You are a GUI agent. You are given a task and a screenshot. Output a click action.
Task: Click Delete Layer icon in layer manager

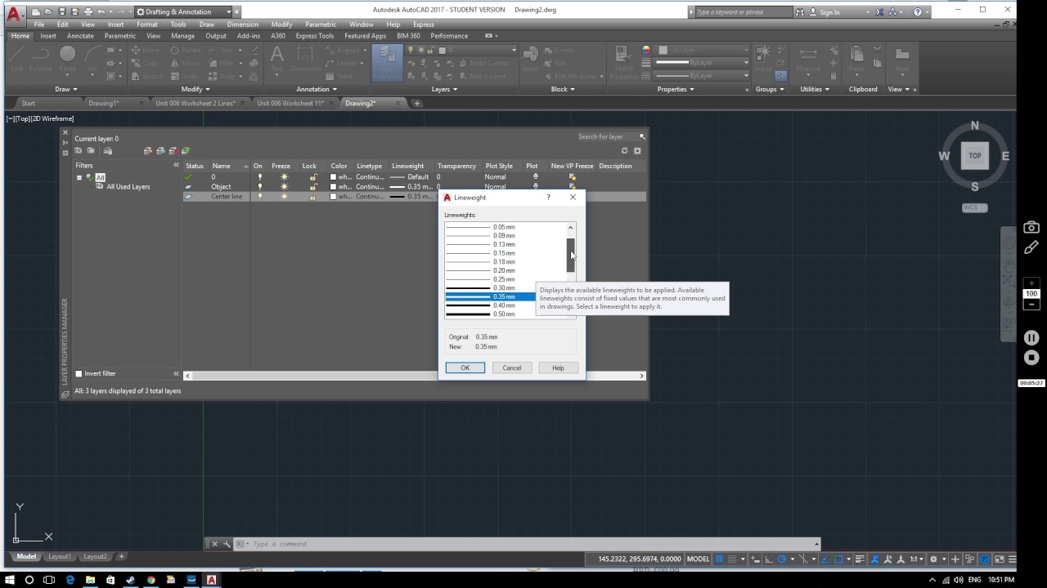[x=173, y=151]
